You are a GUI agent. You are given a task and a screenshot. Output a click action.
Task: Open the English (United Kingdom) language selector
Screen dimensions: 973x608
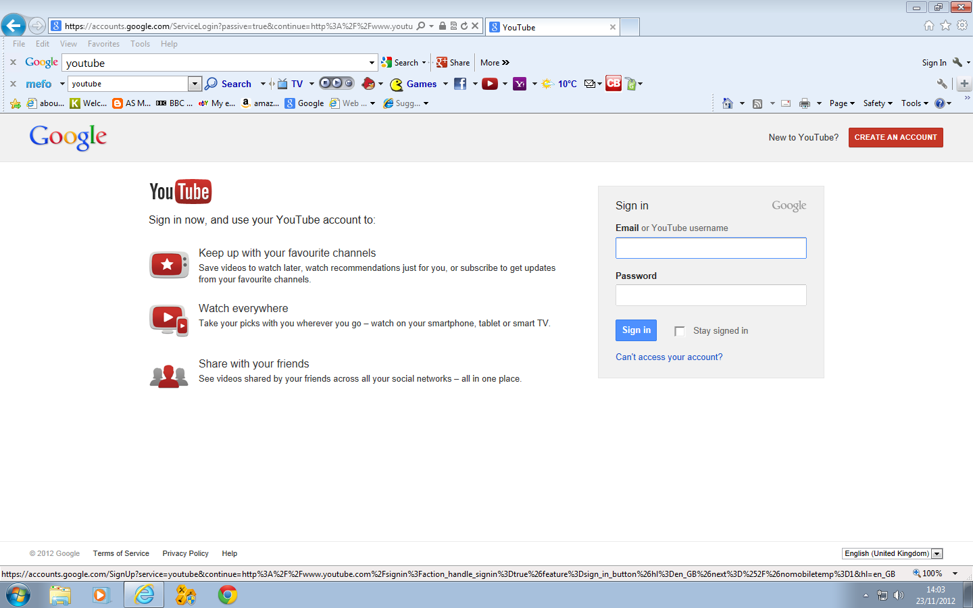pyautogui.click(x=892, y=553)
